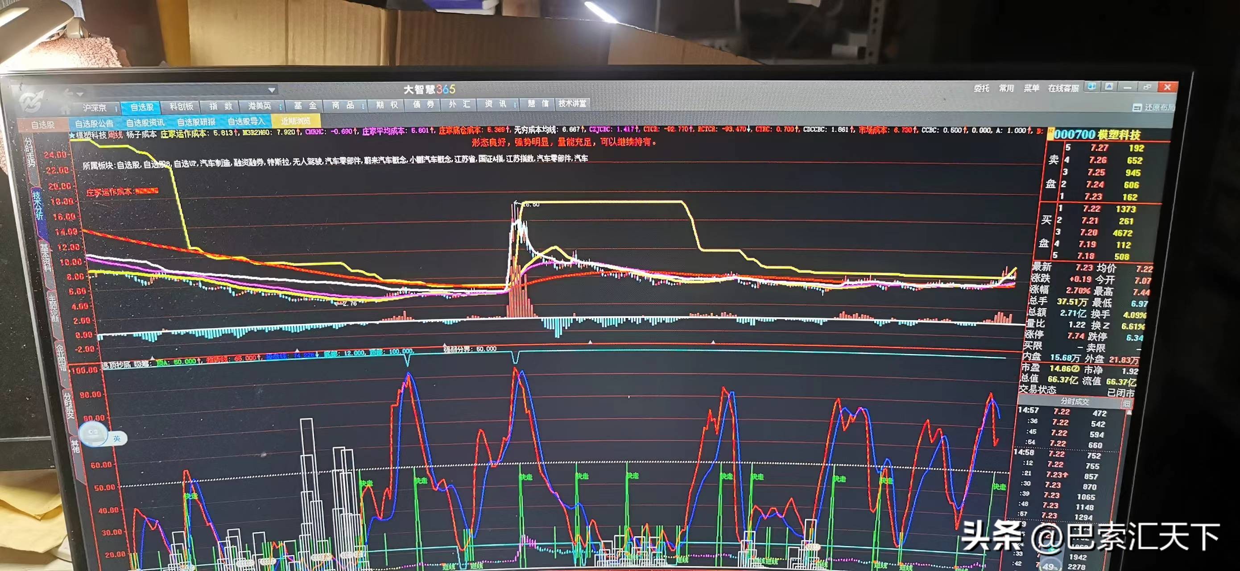Click the 还原布局 restore layout icon
The width and height of the screenshot is (1240, 571).
pyautogui.click(x=1137, y=108)
